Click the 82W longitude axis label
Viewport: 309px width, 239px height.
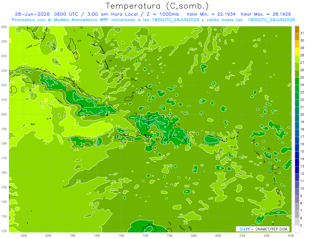(x=24, y=235)
